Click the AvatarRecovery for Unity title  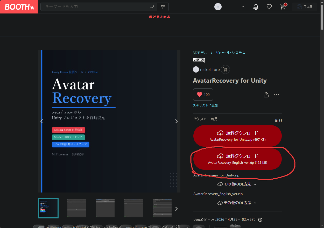[230, 81]
